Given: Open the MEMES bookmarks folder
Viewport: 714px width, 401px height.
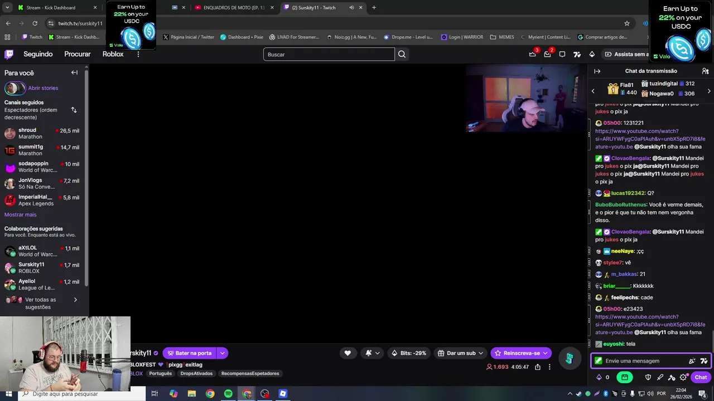Looking at the screenshot, I should [x=502, y=37].
